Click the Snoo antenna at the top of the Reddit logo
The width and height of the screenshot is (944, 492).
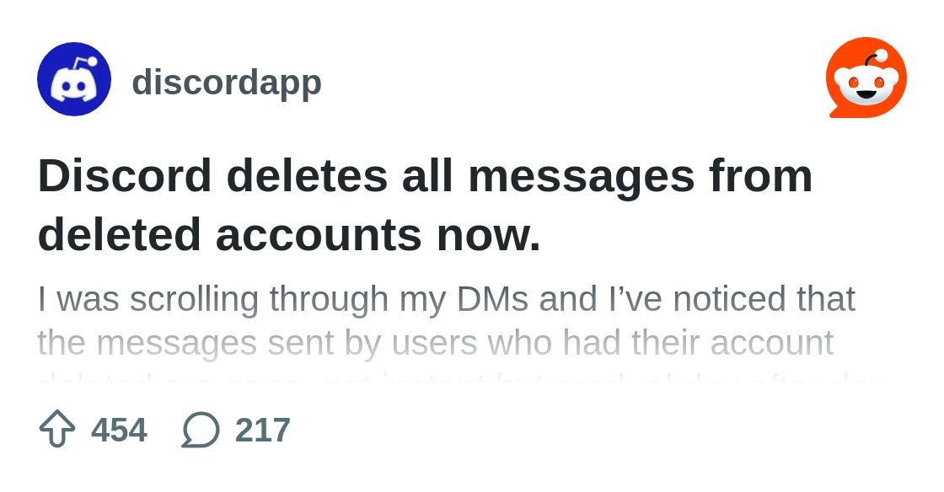(872, 59)
